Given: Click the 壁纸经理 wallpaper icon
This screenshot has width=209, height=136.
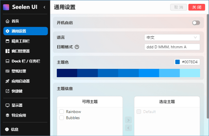Looking at the screenshot, I should (x=8, y=71).
